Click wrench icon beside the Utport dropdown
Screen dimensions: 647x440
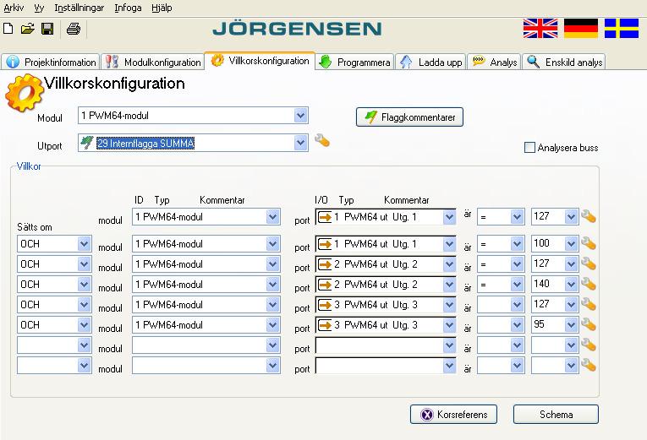click(x=322, y=140)
